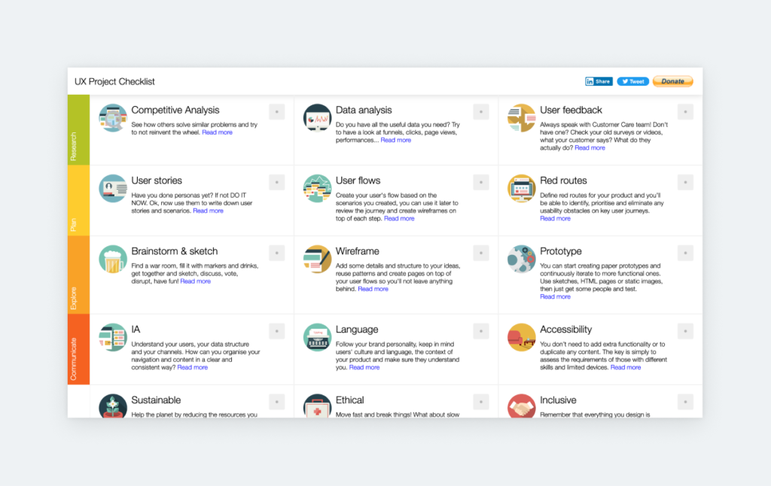Toggle the Language checkbox
This screenshot has height=486, width=771.
pyautogui.click(x=481, y=331)
